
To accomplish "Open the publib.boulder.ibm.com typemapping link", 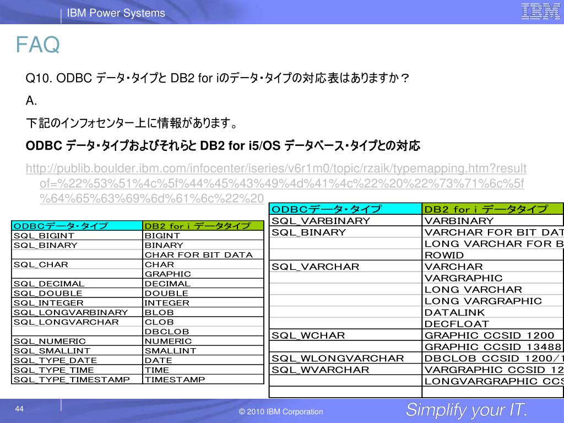I will pos(276,183).
